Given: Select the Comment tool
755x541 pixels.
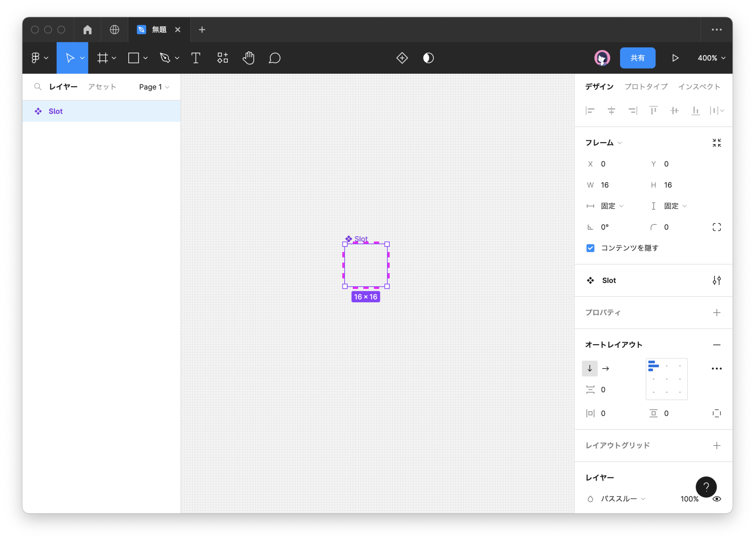Looking at the screenshot, I should pos(275,58).
